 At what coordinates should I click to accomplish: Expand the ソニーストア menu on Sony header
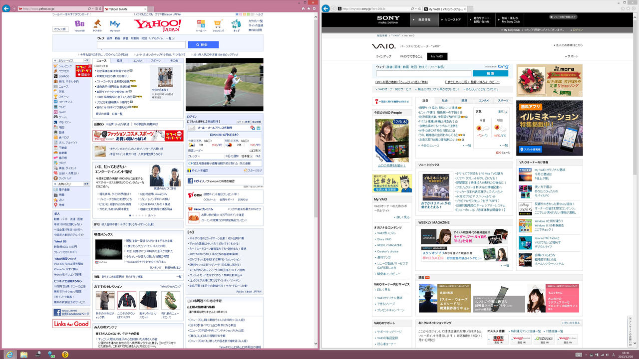click(x=454, y=19)
